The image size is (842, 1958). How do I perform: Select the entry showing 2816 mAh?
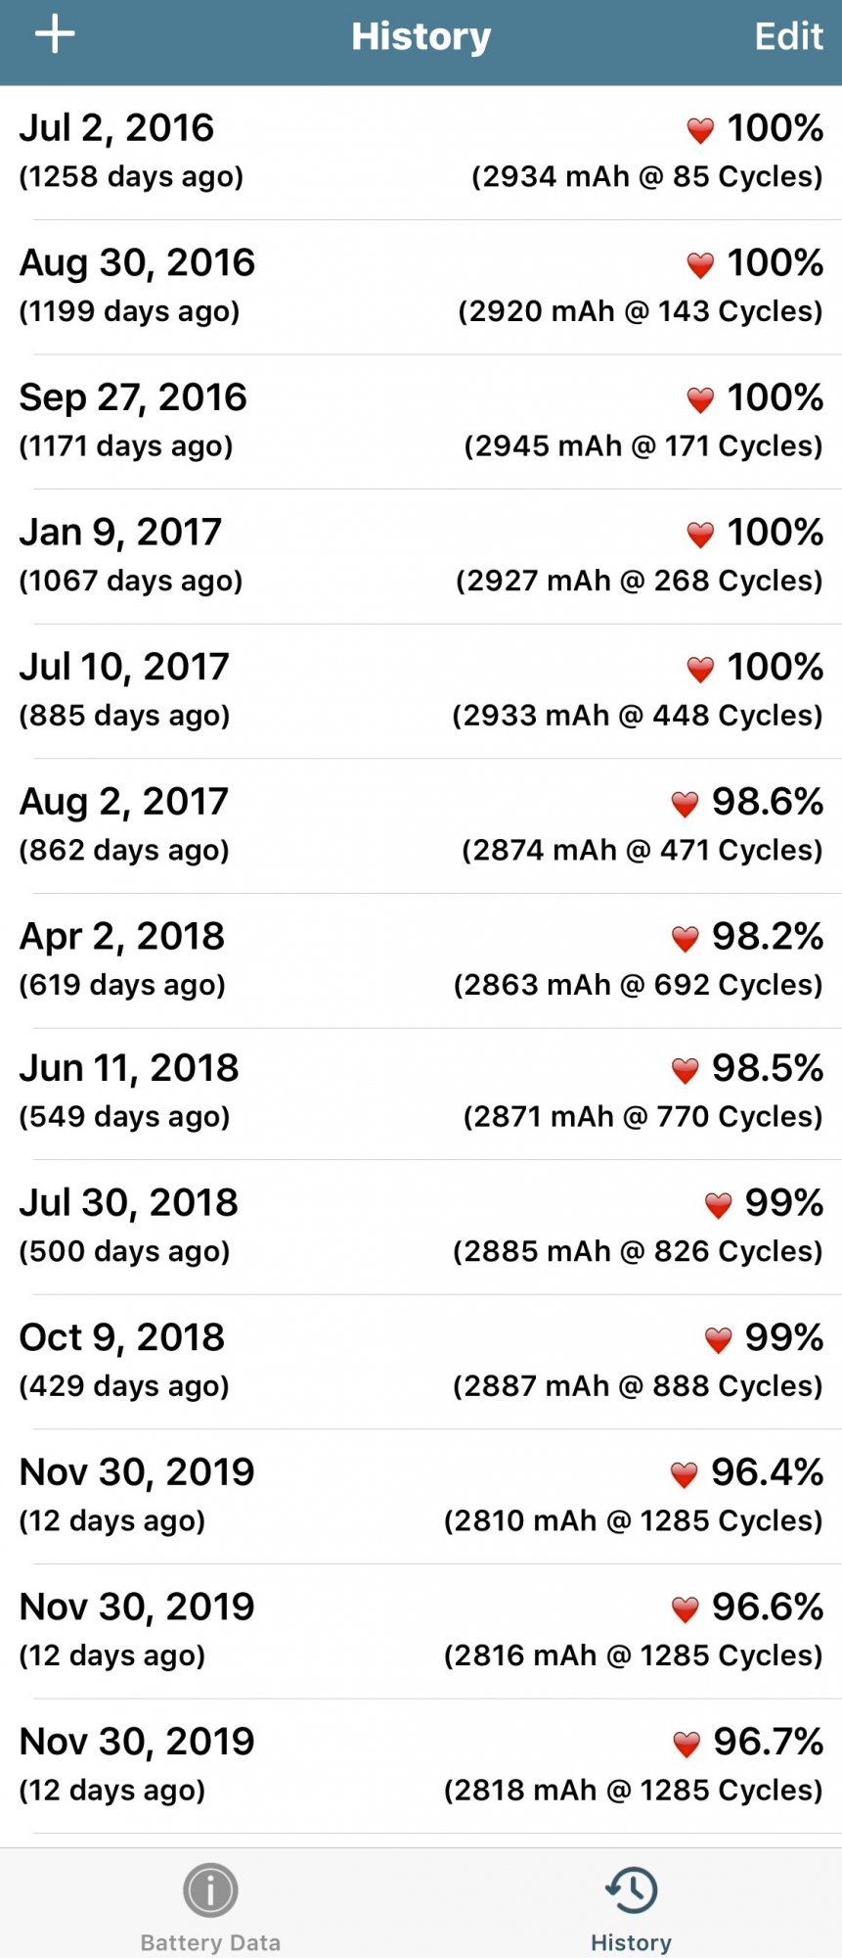pyautogui.click(x=421, y=1630)
